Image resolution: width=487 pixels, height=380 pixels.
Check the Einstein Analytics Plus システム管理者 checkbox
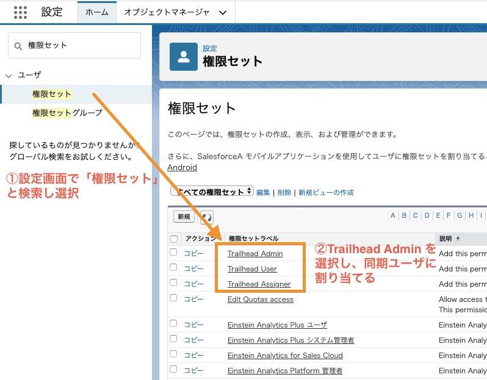pyautogui.click(x=173, y=339)
